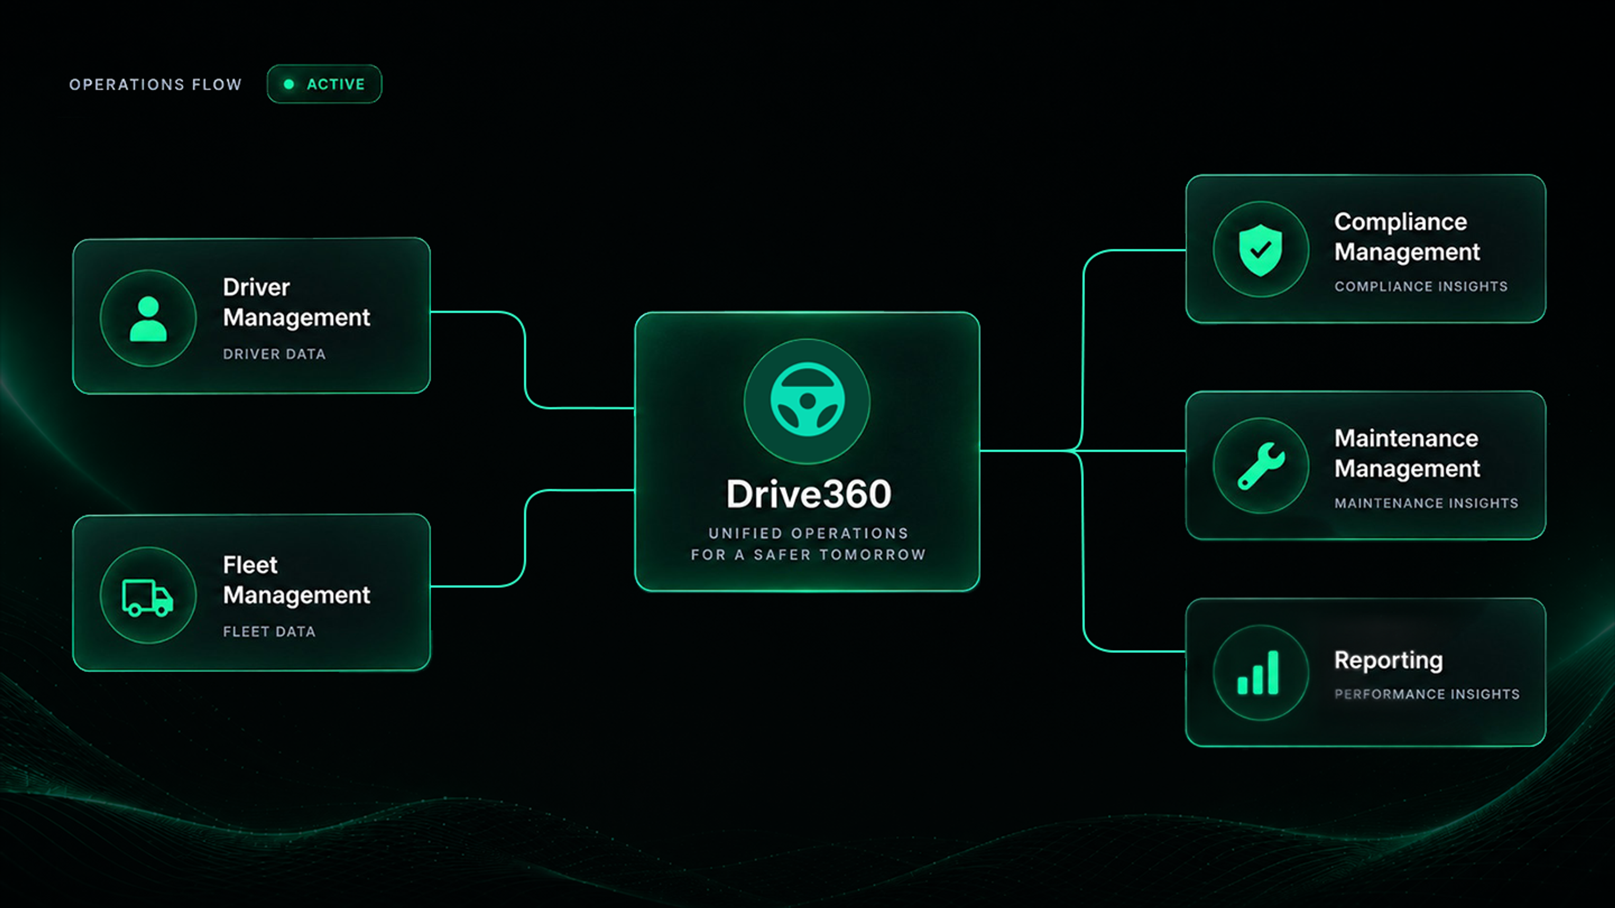Screen dimensions: 1615x908
Task: Click UNIFIED OPERATIONS FOR A SAFER TOMORROW tagline
Action: (808, 544)
